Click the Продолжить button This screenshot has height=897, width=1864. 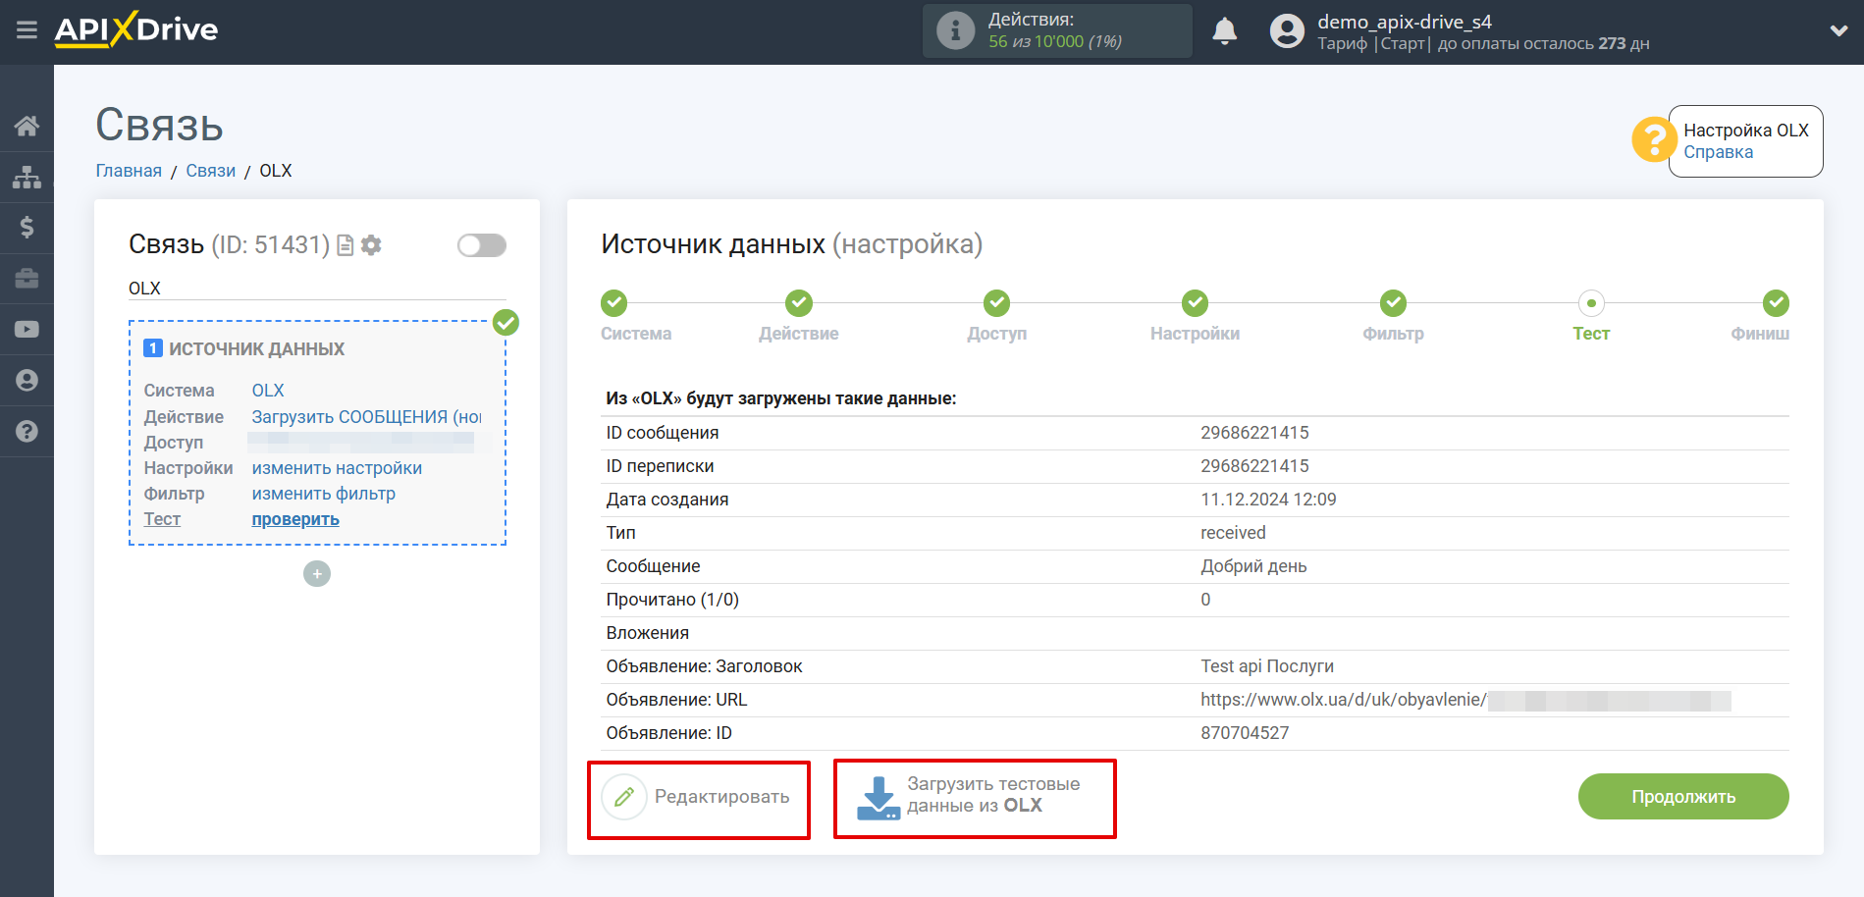[1683, 796]
